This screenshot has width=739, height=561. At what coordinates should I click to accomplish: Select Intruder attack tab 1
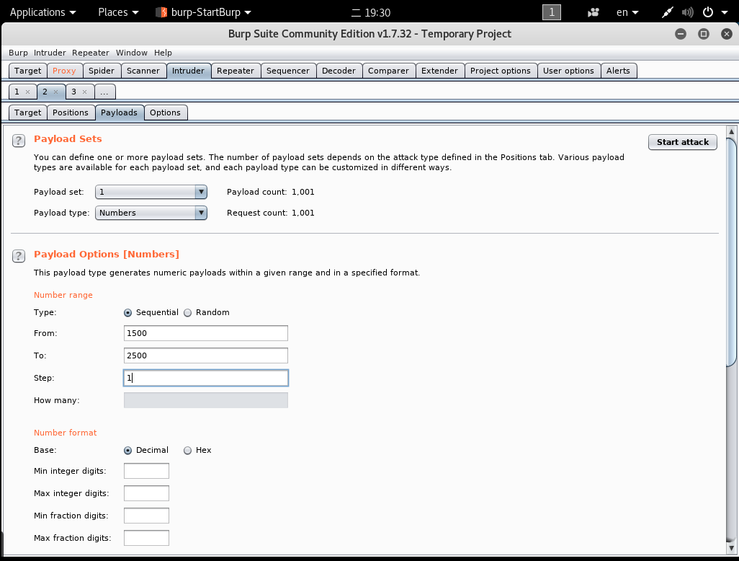point(17,92)
